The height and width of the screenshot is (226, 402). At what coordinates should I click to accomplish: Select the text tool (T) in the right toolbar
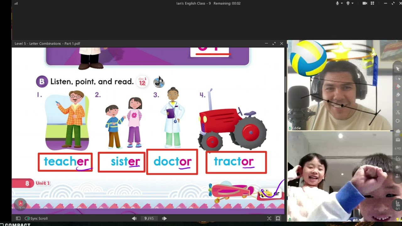point(398,104)
